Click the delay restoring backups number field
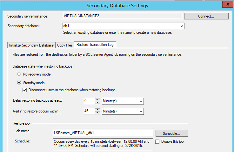Screen dimensions: 234x152 click(89, 101)
